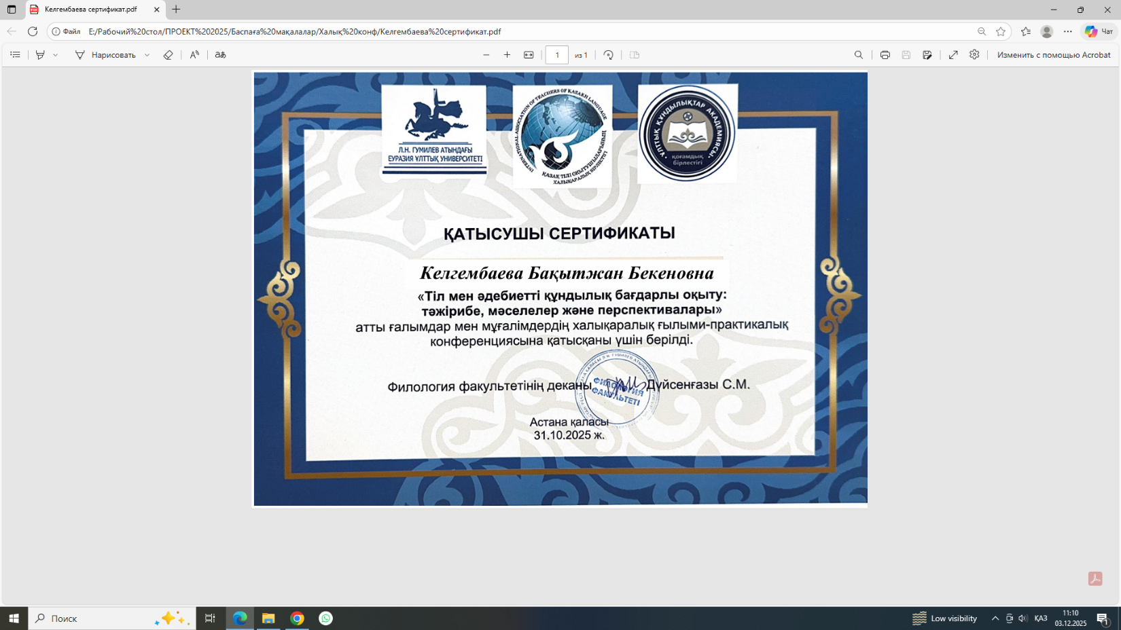
Task: Toggle fit to width page view
Action: click(529, 55)
